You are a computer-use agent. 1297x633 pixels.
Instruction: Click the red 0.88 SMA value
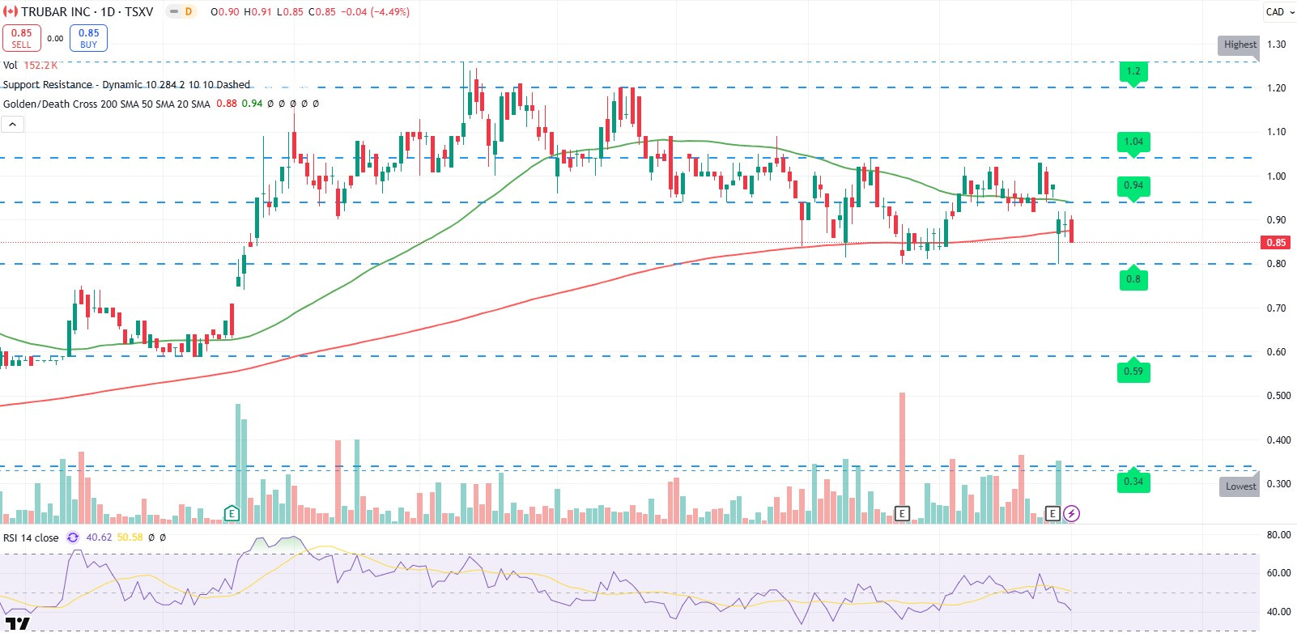[x=227, y=104]
